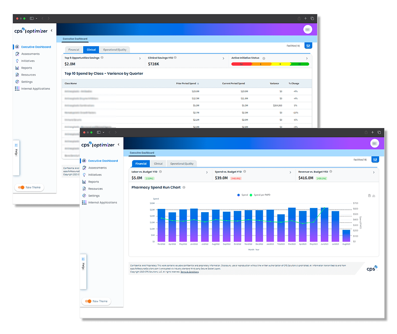The height and width of the screenshot is (334, 397).
Task: Open Internal Applications from the sidebar
Action: coord(102,203)
